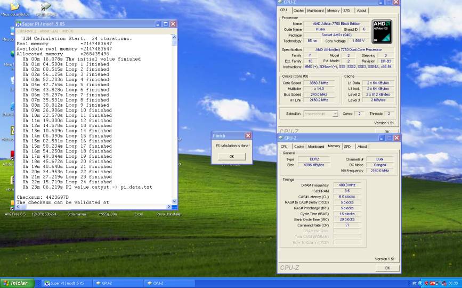Click the network monitor tray icon

[439, 283]
